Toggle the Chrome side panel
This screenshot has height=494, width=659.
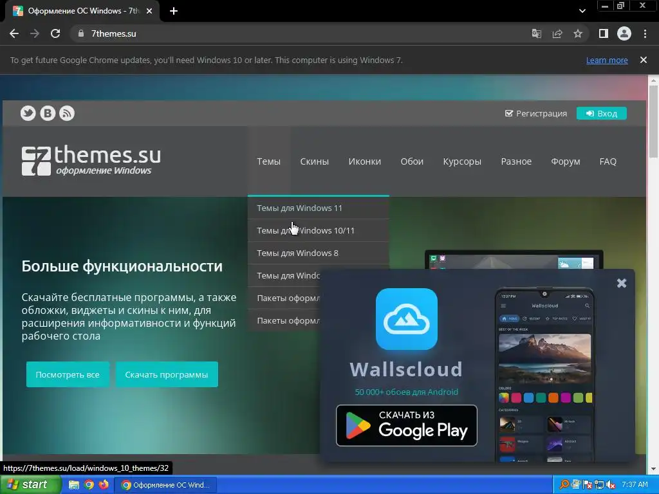coord(603,33)
